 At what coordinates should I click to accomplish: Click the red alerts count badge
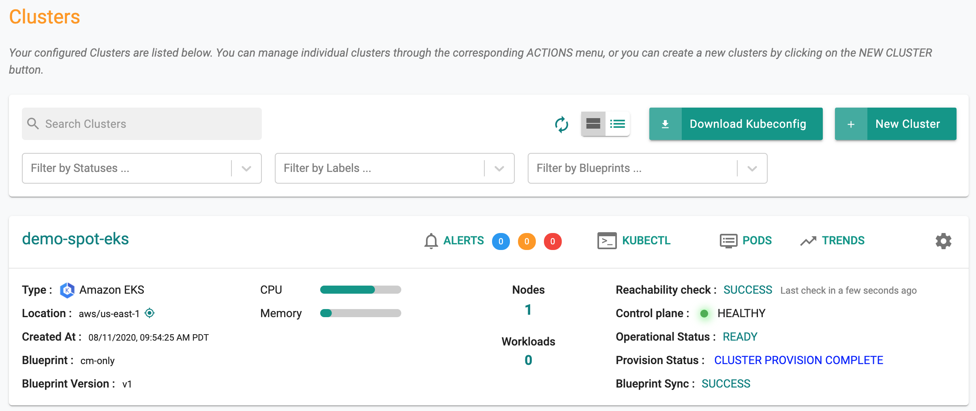point(552,242)
